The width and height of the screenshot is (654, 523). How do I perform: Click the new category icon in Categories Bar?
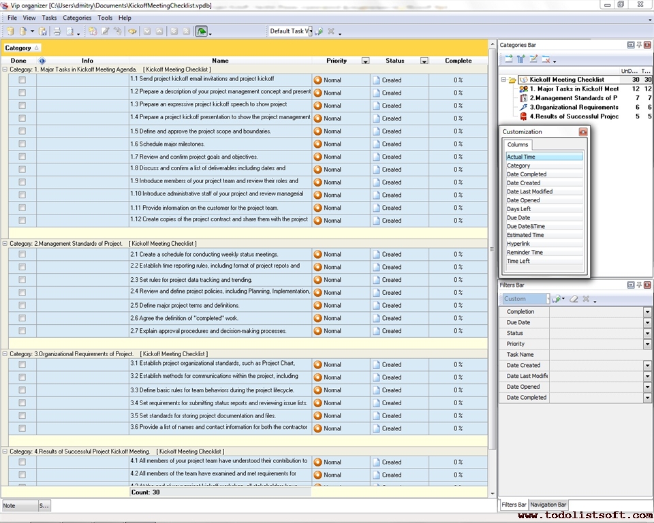click(x=508, y=60)
